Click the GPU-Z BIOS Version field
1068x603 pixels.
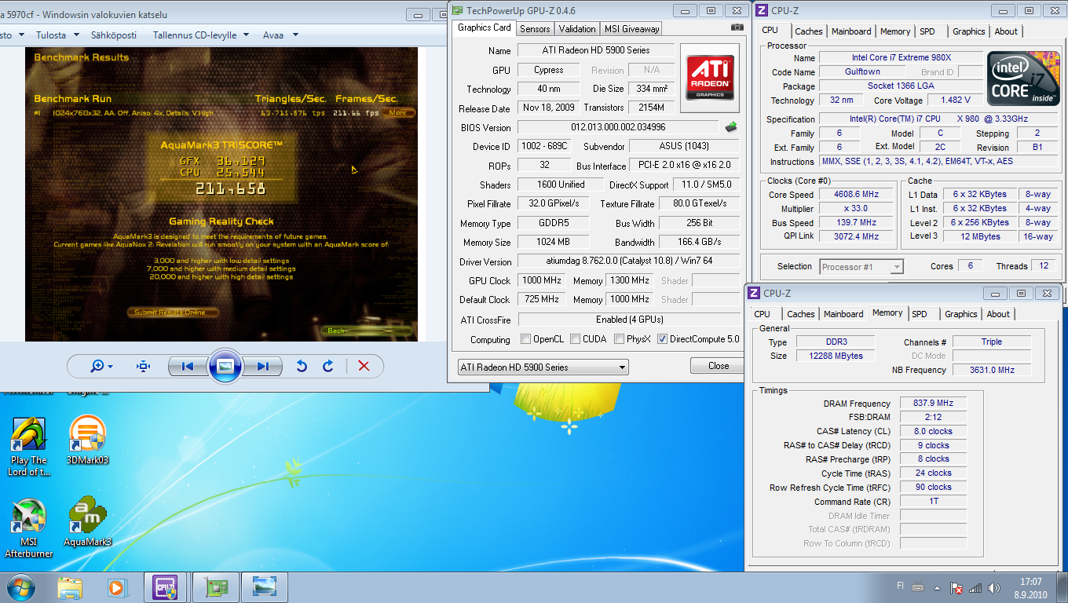pyautogui.click(x=618, y=127)
